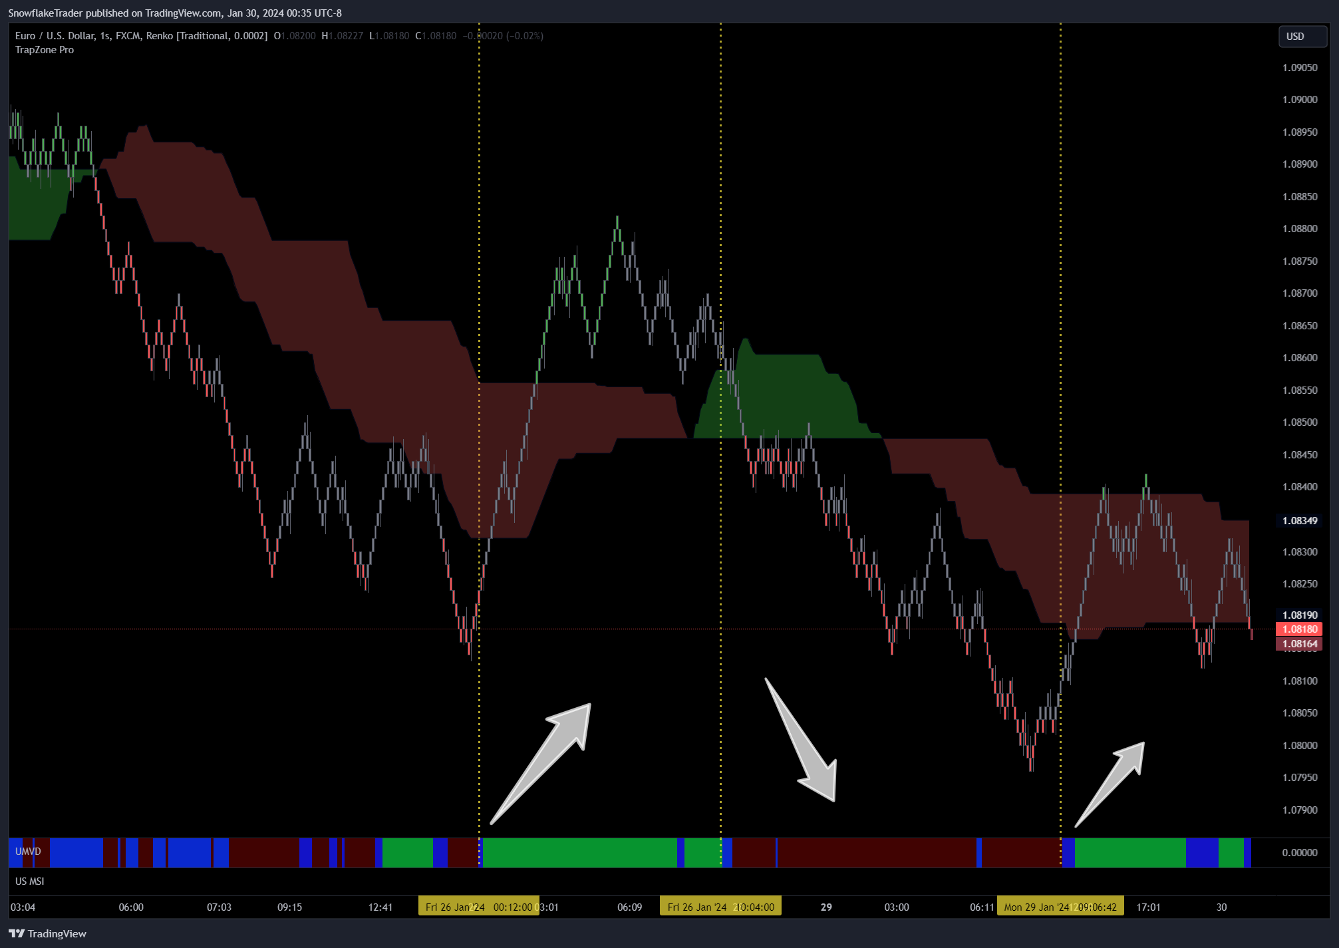The width and height of the screenshot is (1339, 948).
Task: Click the 1.08190 price label on axis
Action: click(x=1300, y=615)
